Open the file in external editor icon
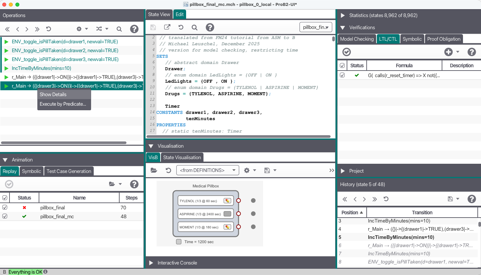Screen dimensions: 481x275 pos(167,27)
